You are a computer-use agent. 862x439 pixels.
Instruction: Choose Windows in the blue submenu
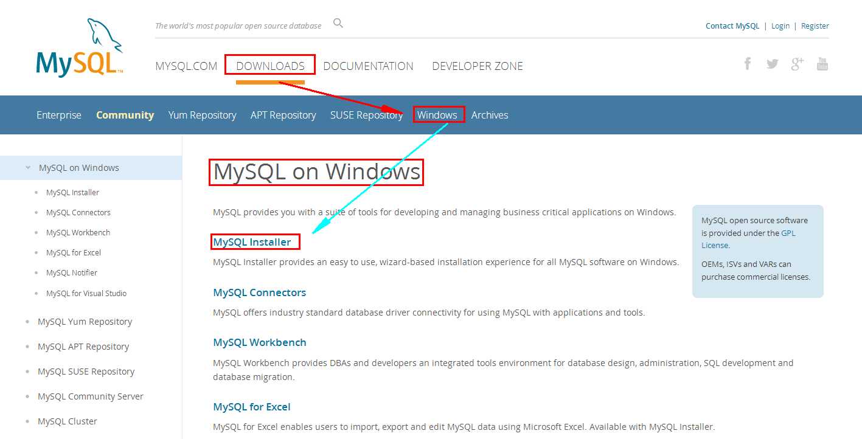tap(437, 115)
